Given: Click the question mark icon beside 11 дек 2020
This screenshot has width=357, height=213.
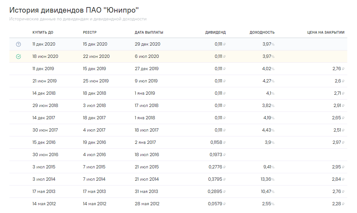Looking at the screenshot, I should (18, 44).
